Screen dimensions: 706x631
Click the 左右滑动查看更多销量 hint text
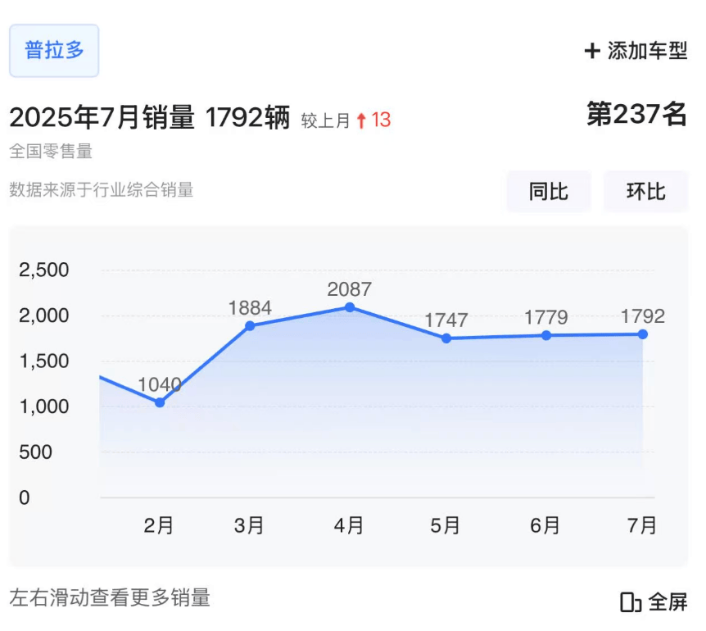110,597
